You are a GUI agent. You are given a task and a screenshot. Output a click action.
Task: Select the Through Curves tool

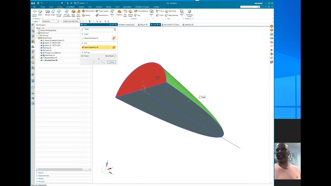pyautogui.click(x=59, y=13)
